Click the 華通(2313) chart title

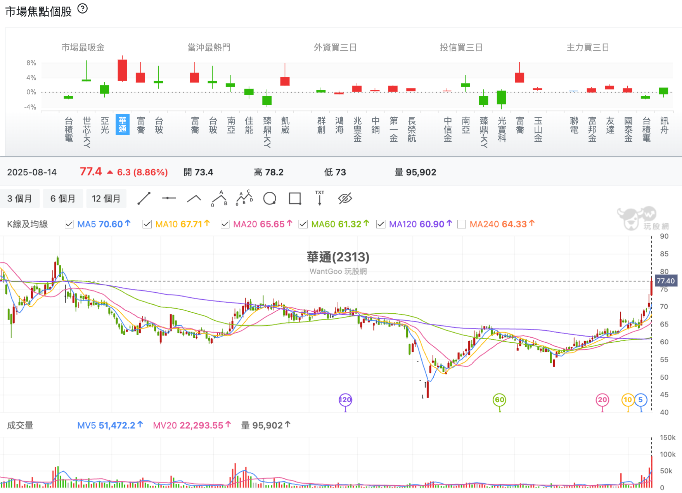coord(338,257)
